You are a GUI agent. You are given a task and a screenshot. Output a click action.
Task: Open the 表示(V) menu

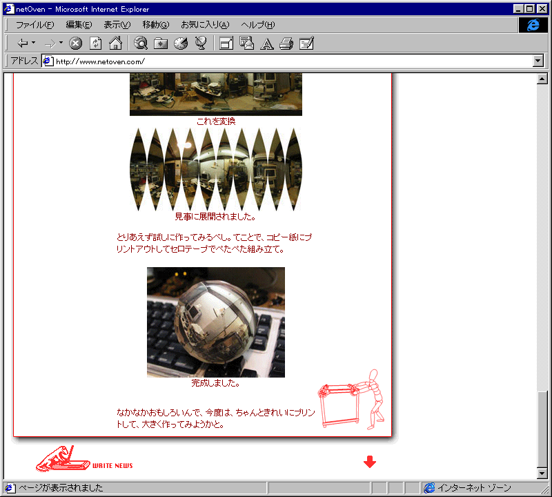(117, 25)
